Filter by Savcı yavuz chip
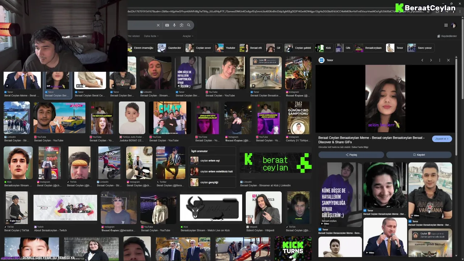Viewport: 464px width, 261px height. pyautogui.click(x=420, y=48)
